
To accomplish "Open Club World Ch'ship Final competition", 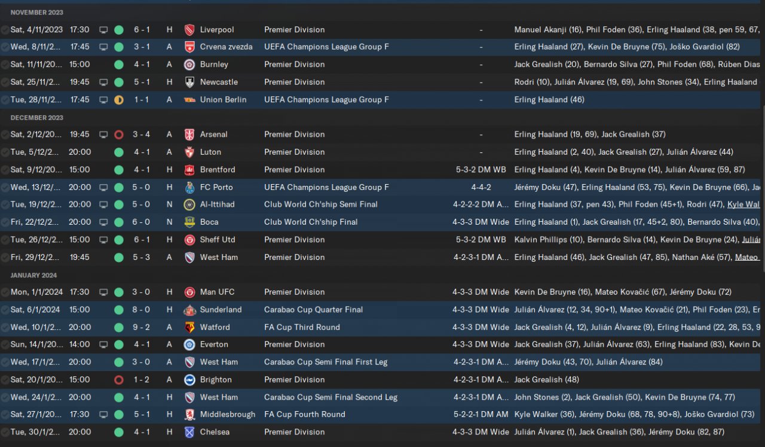I will pos(311,222).
